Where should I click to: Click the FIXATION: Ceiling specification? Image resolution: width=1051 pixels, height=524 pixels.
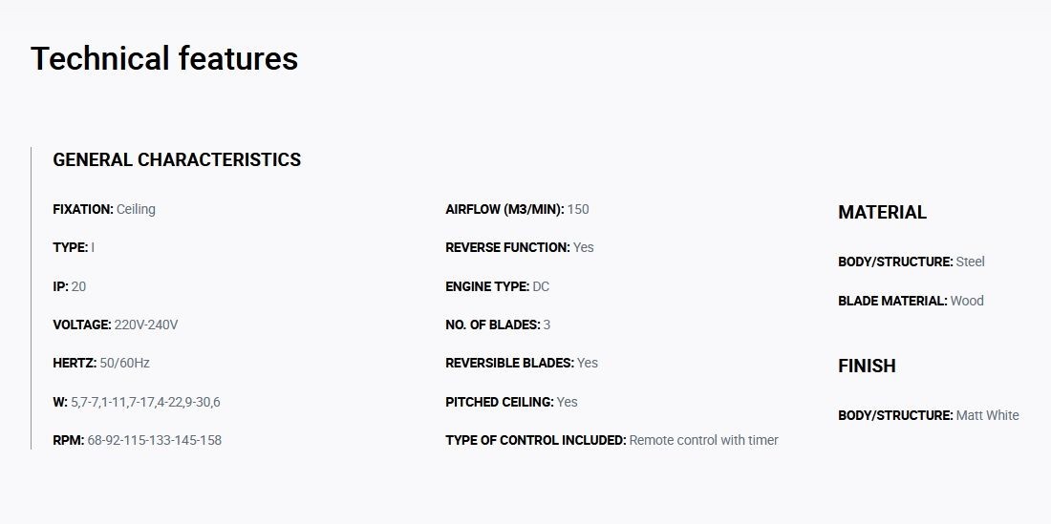tap(104, 209)
